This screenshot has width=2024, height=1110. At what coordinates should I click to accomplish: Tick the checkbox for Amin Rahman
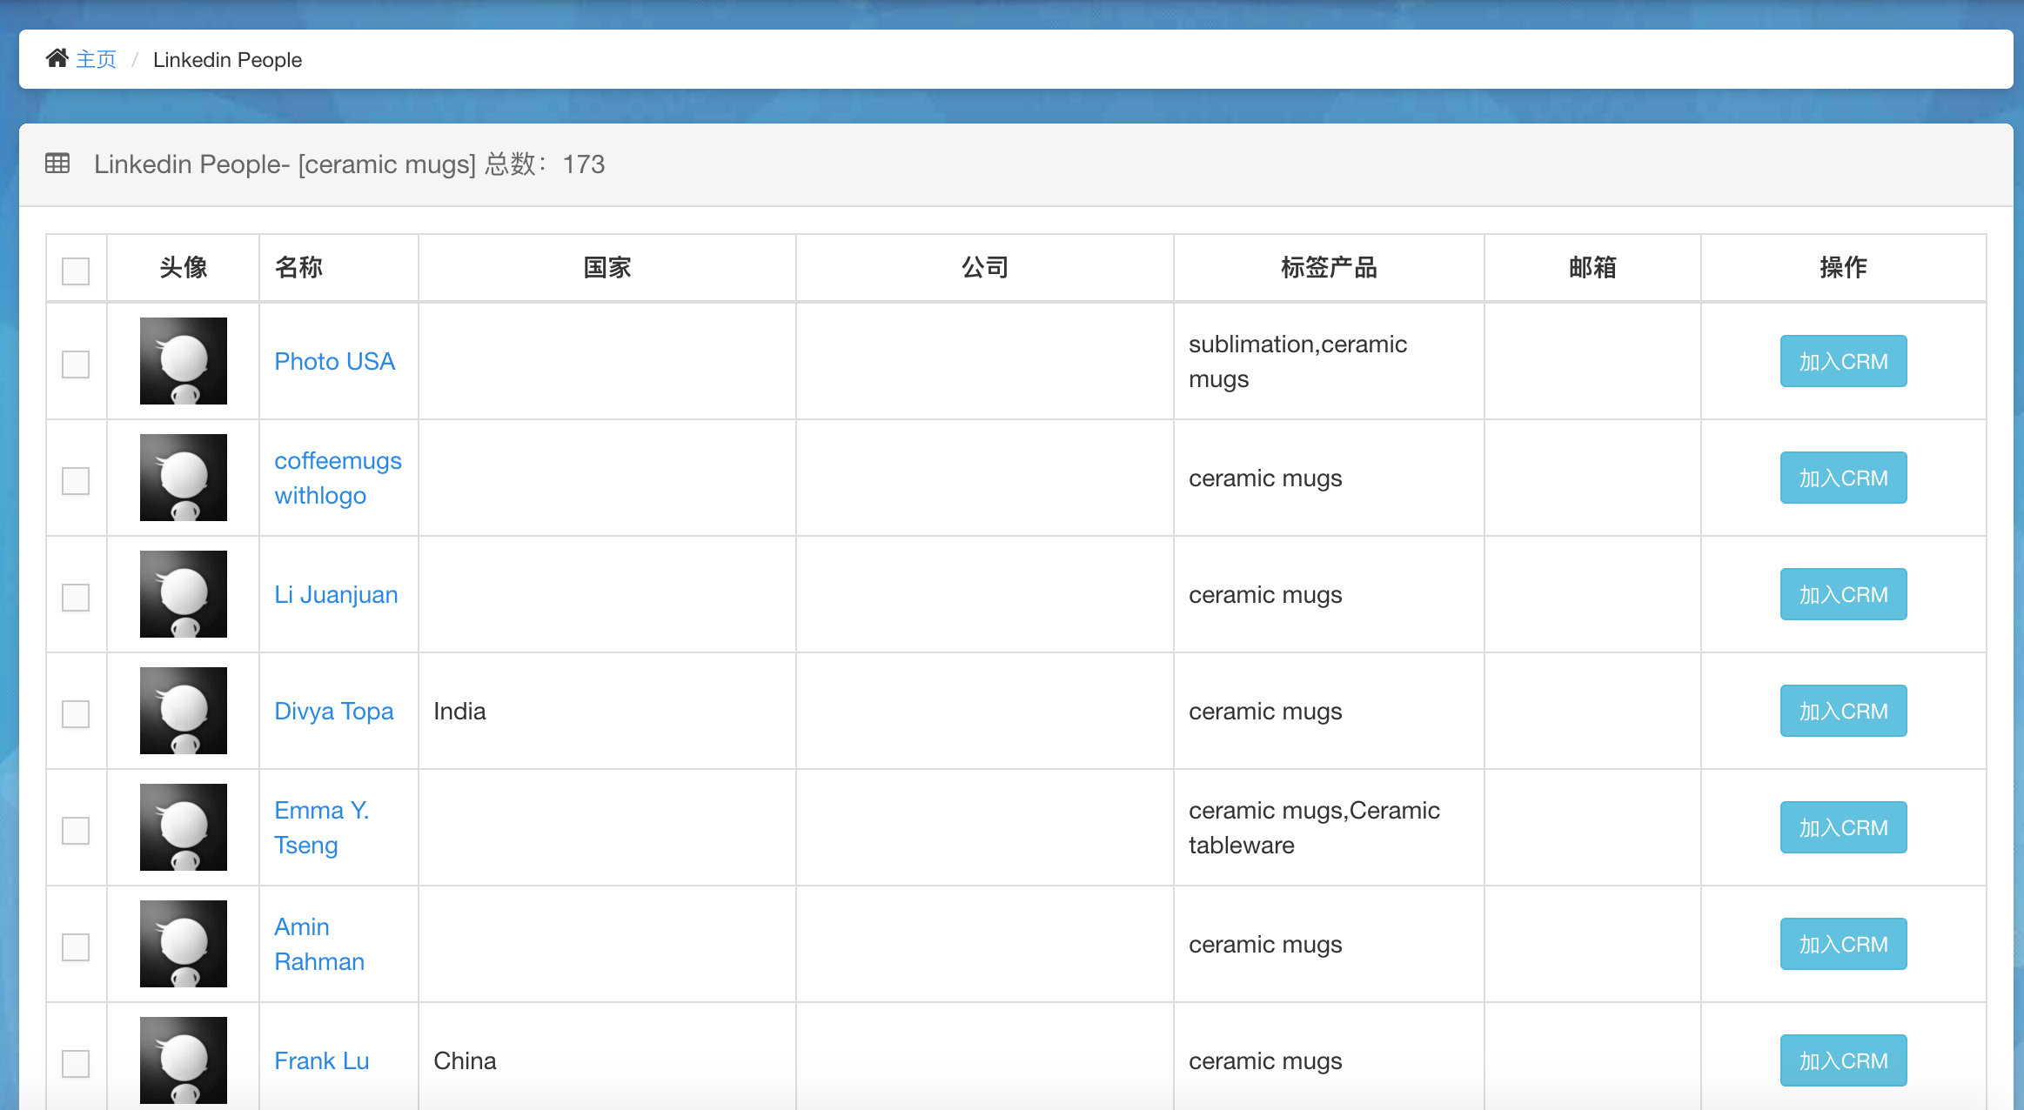[76, 947]
